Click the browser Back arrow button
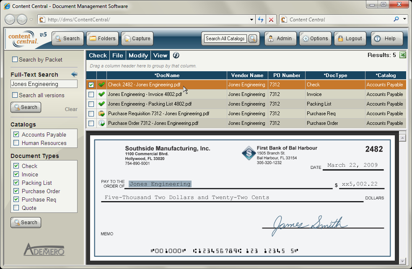The height and width of the screenshot is (269, 412). tap(10, 19)
